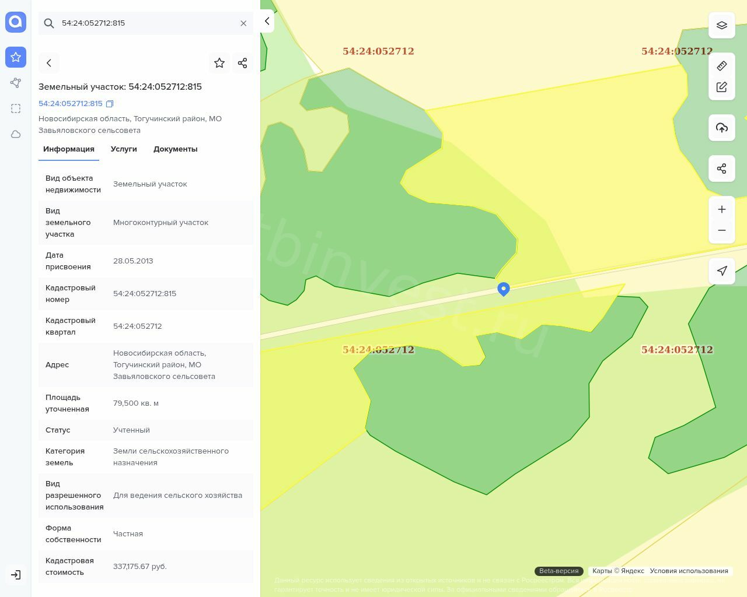
Task: Switch to the Услуги tab
Action: (x=124, y=149)
